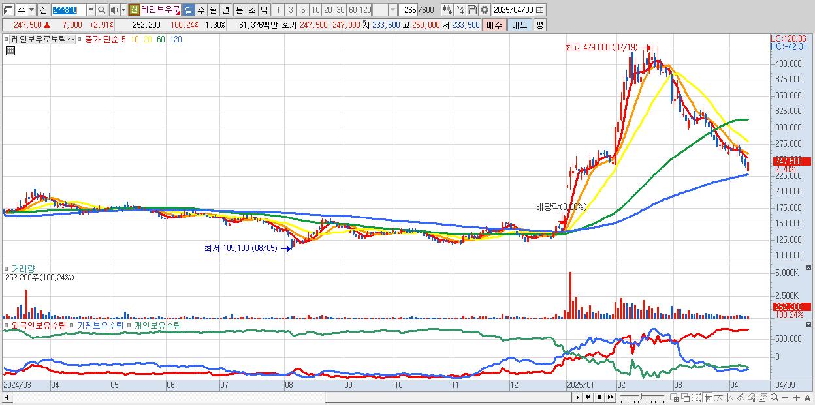Select interval 5 in the interval row
The height and width of the screenshot is (405, 815).
pyautogui.click(x=303, y=10)
